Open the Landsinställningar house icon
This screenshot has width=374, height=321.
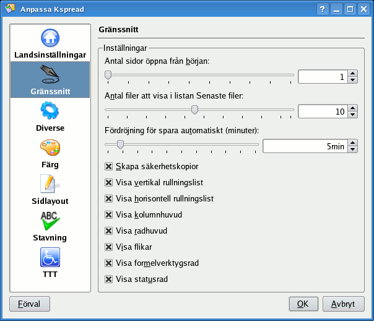(50, 38)
